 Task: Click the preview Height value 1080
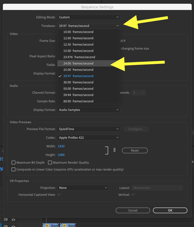pos(61,155)
